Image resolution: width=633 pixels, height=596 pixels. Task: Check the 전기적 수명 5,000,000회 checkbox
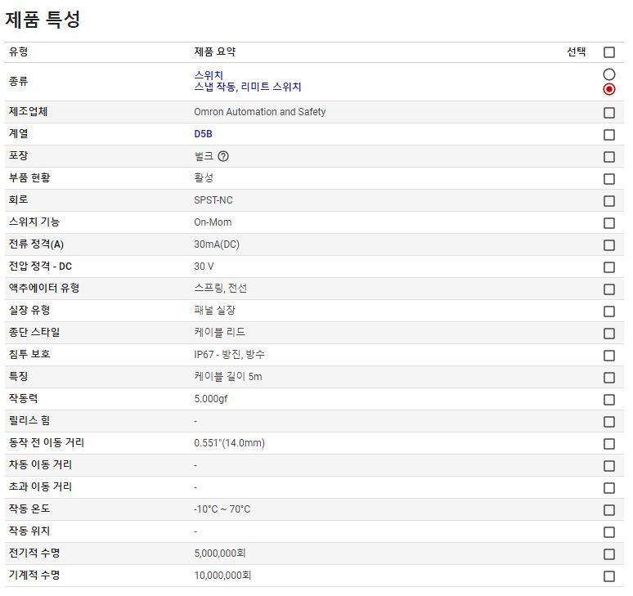pyautogui.click(x=608, y=554)
